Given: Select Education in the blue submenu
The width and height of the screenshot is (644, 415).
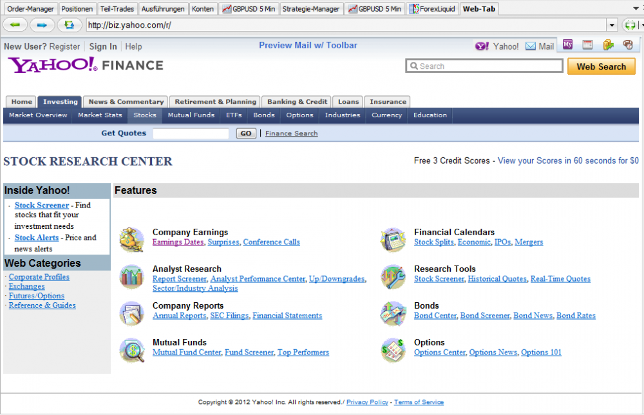Looking at the screenshot, I should coord(430,115).
